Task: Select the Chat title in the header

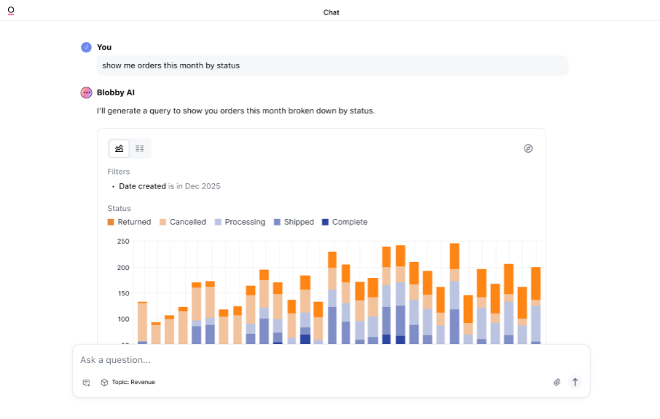Action: tap(331, 12)
